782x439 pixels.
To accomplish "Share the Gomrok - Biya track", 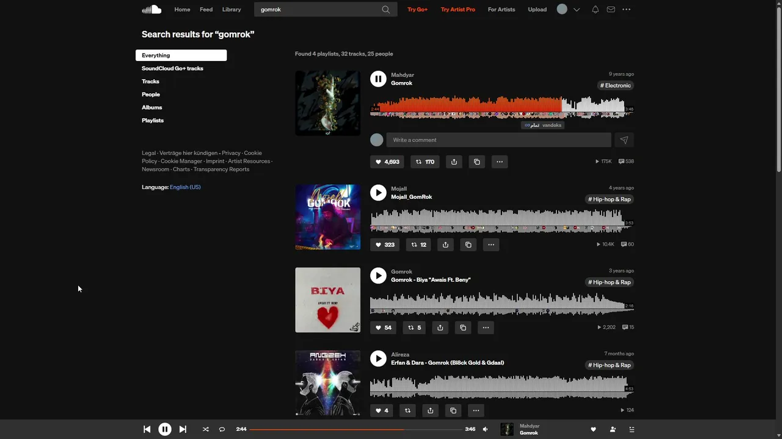I will (x=440, y=327).
